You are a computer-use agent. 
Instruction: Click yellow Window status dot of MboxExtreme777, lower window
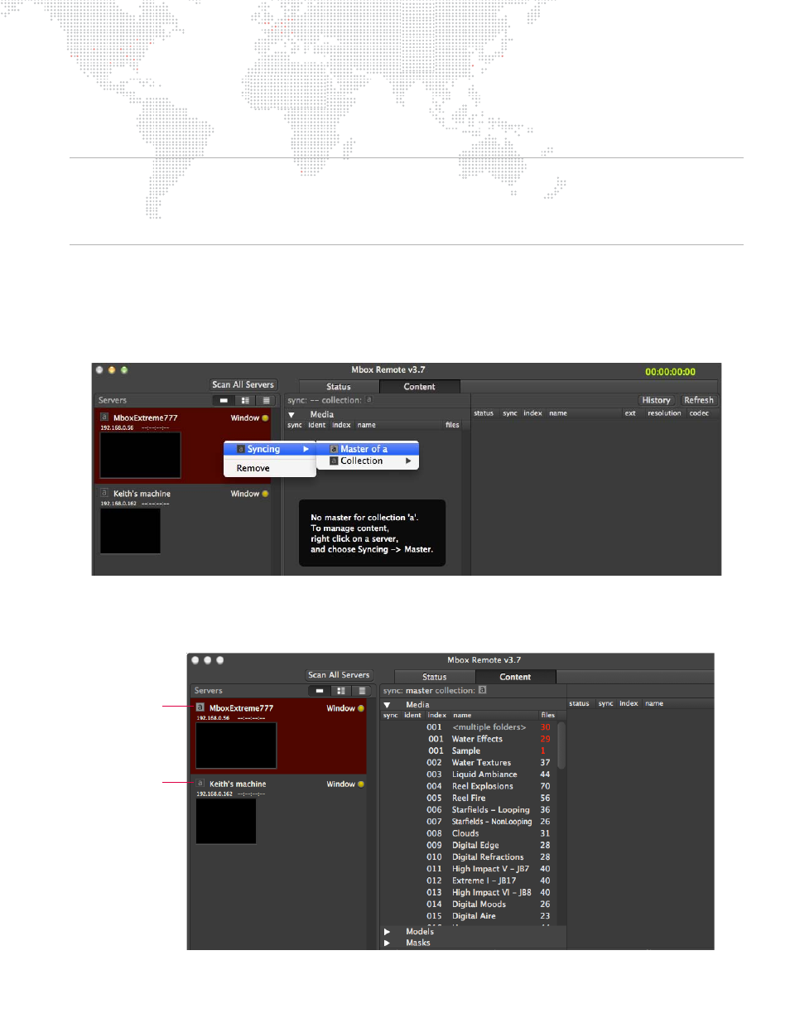pos(361,708)
